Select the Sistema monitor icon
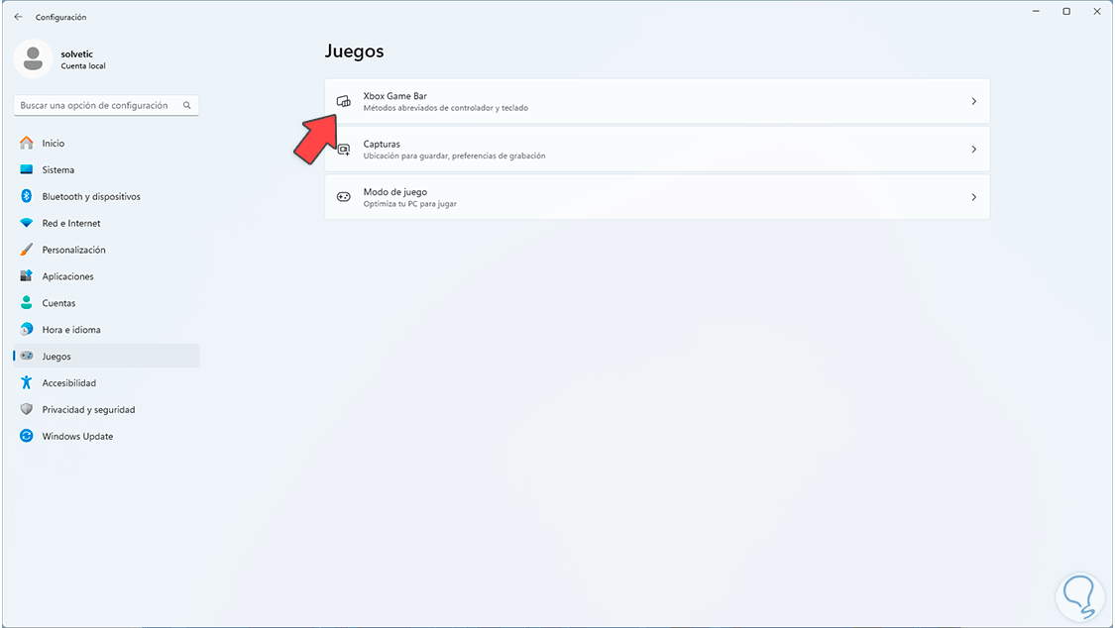1115x628 pixels. (27, 170)
